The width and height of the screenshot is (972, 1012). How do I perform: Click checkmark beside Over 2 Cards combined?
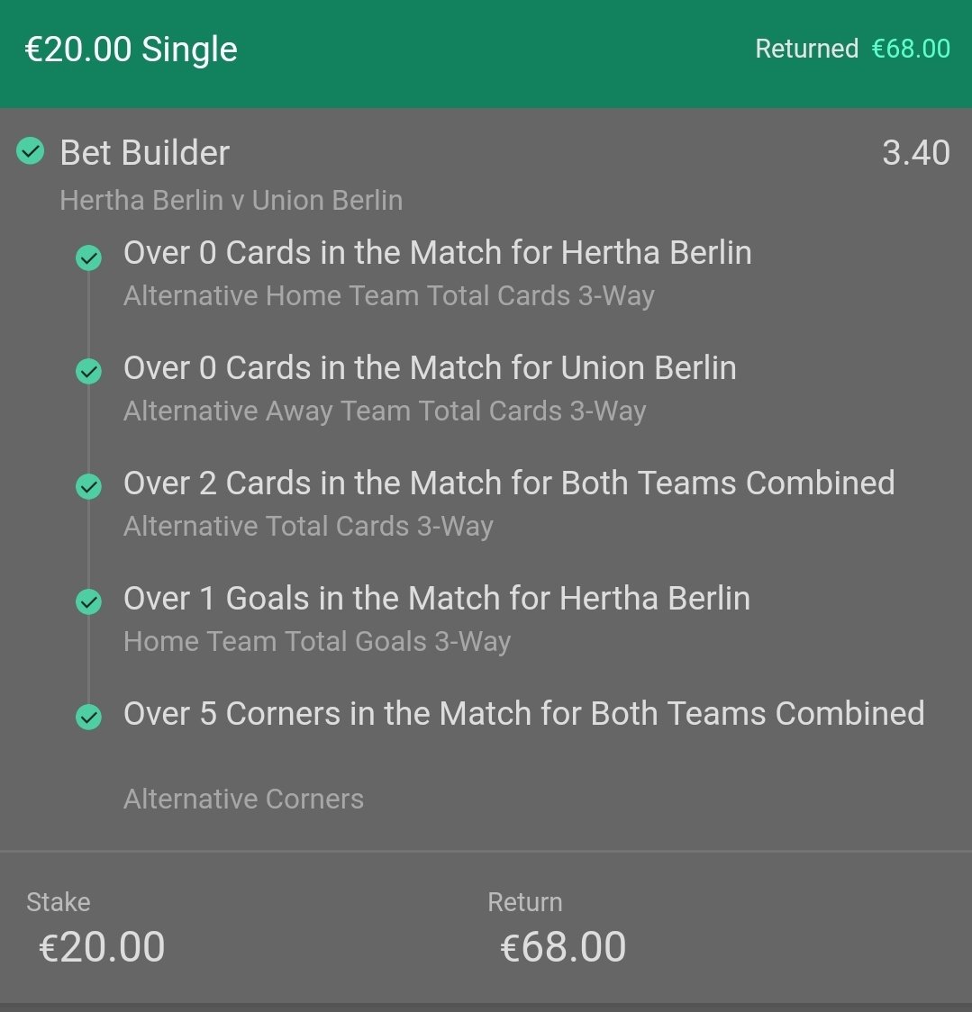tap(88, 486)
